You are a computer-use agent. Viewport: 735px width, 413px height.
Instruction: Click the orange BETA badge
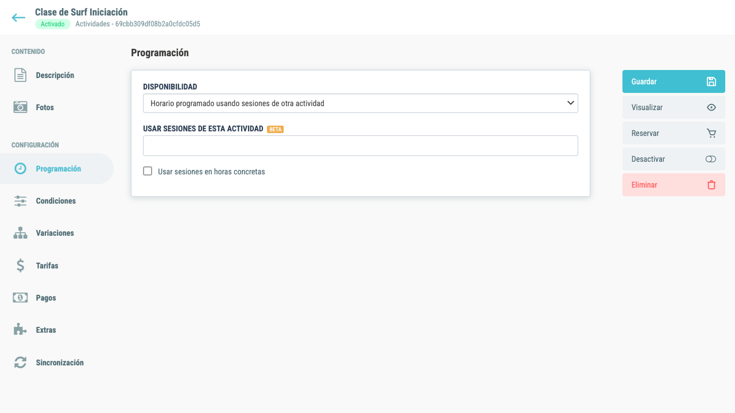276,129
